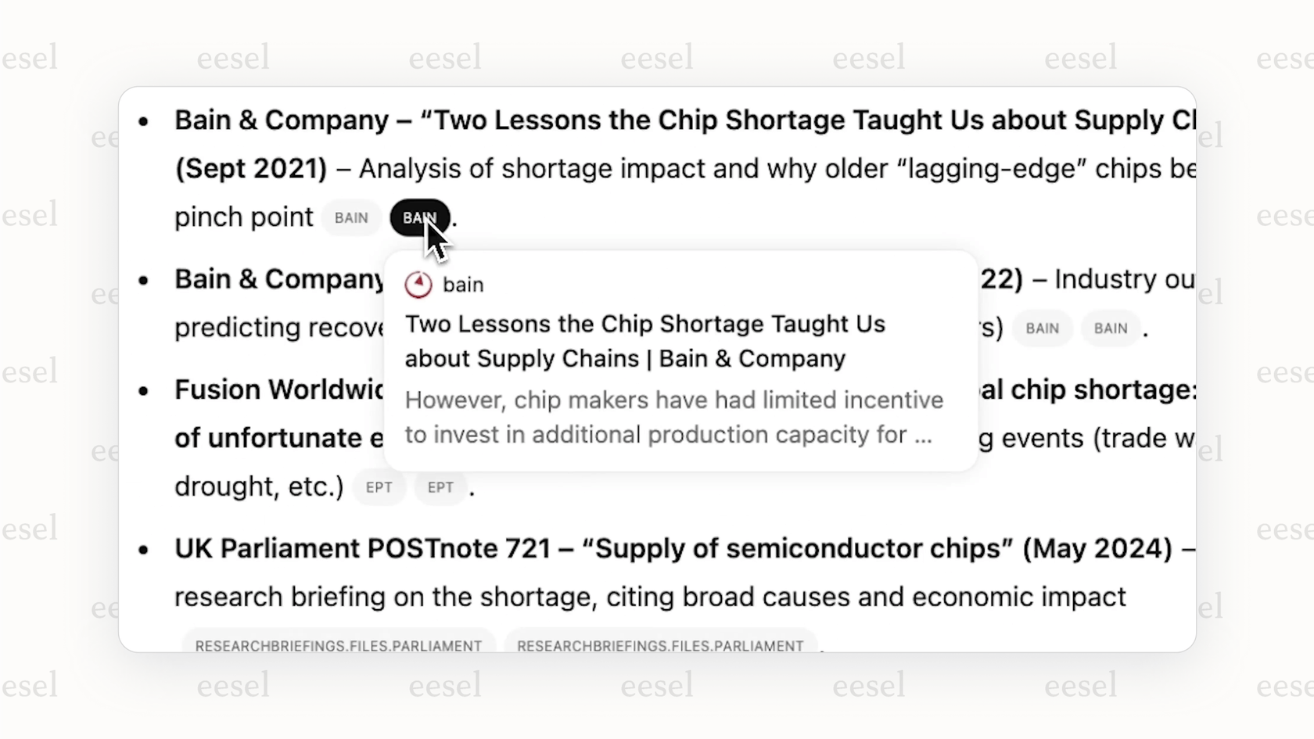This screenshot has height=739, width=1314.
Task: Click the "However, chip makers" snippet in the popup
Action: (x=673, y=417)
